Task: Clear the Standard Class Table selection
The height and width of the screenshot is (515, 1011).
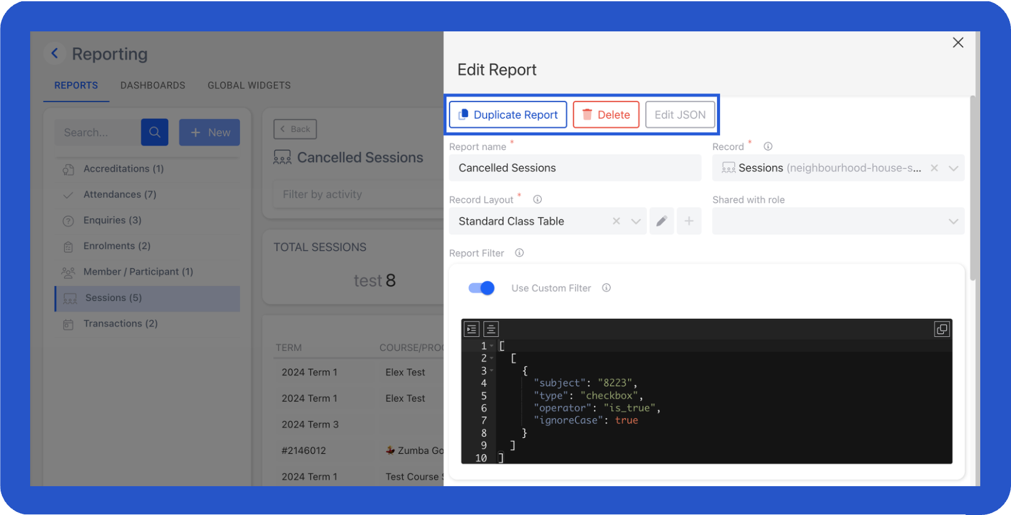Action: click(x=616, y=221)
